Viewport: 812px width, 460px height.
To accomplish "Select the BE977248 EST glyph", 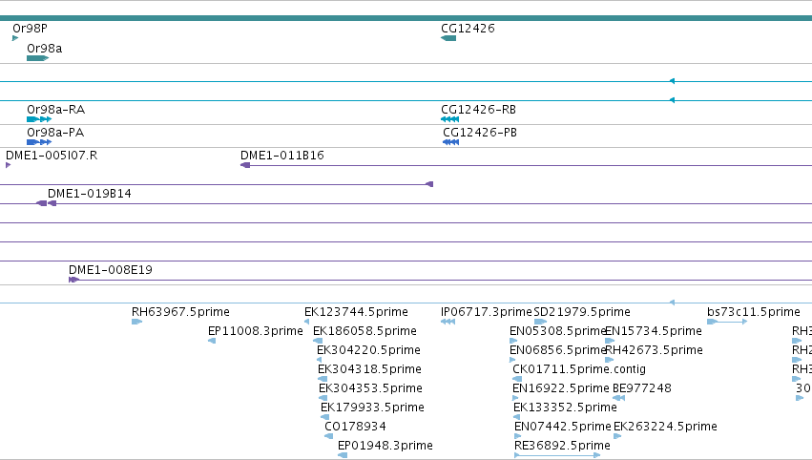I will click(618, 398).
